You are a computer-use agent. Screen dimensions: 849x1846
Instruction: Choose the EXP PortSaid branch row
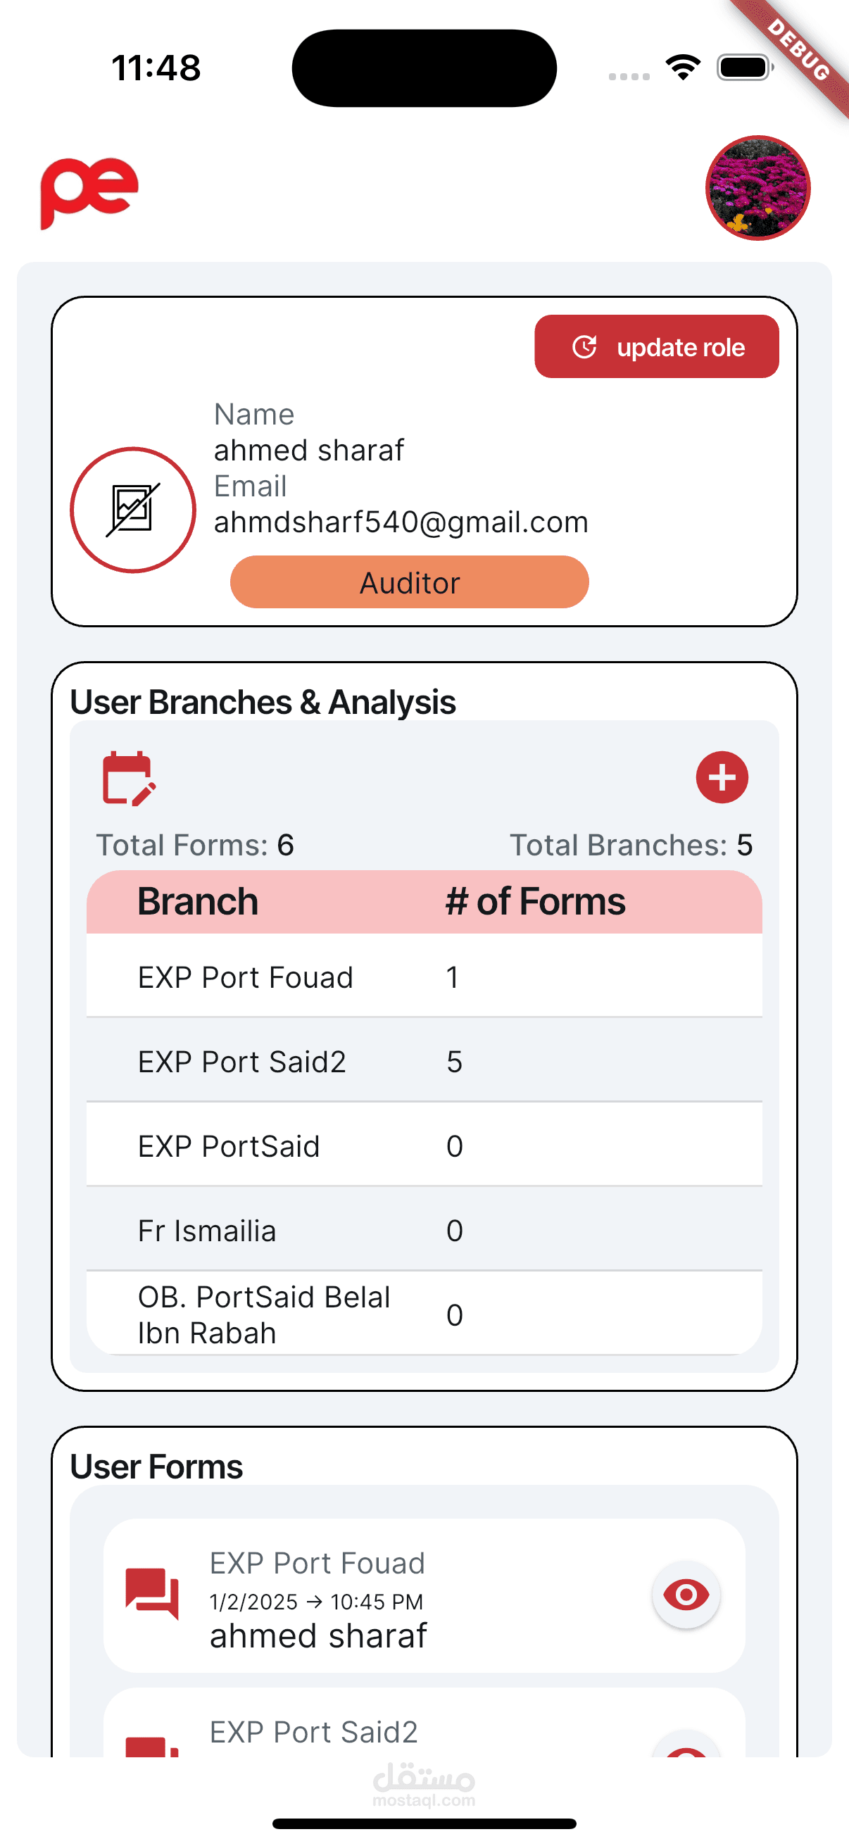click(x=423, y=1146)
